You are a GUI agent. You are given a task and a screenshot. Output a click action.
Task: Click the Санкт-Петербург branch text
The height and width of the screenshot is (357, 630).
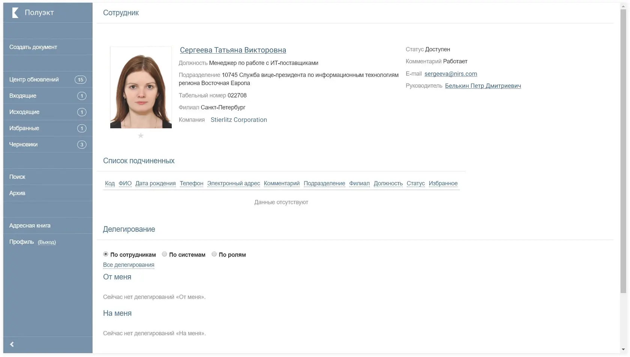(x=223, y=108)
